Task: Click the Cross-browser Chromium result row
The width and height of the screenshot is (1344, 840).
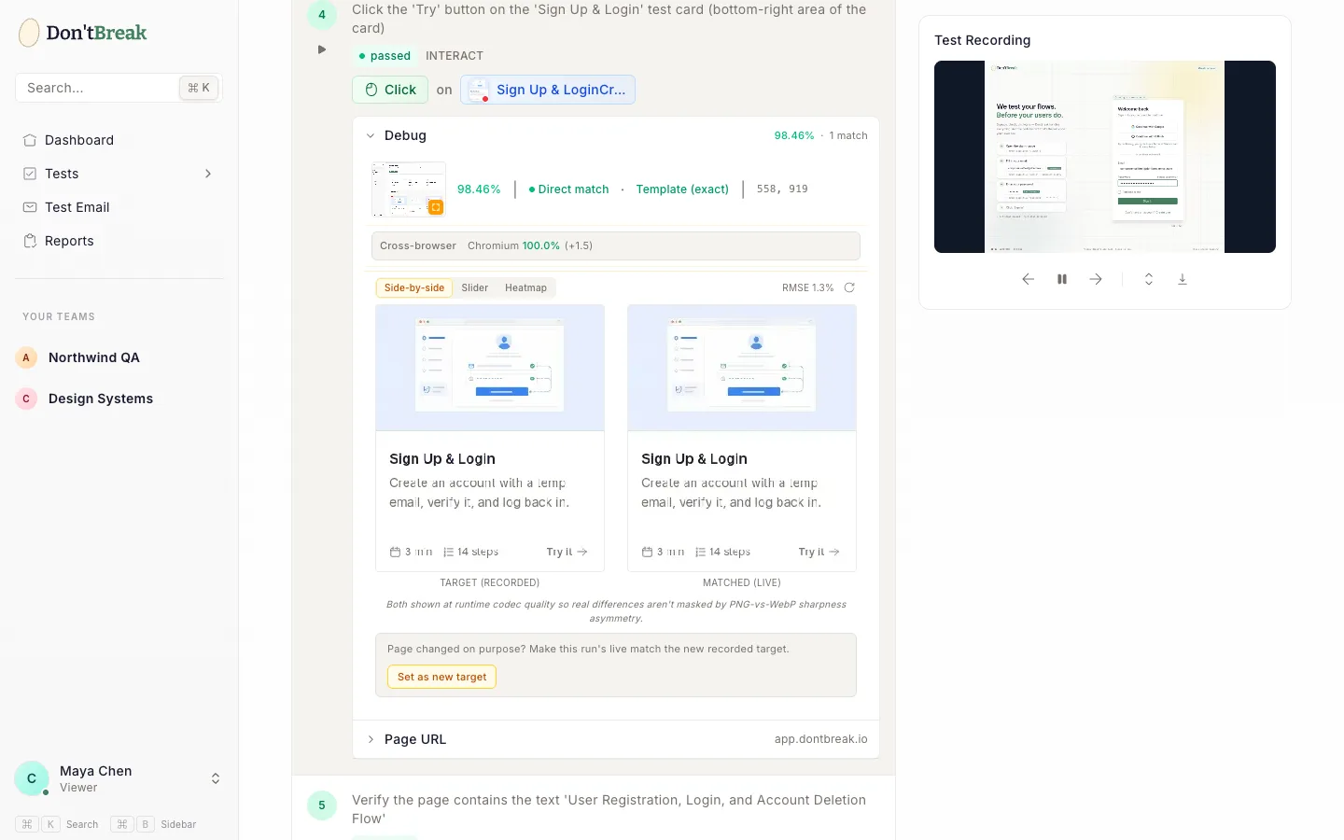Action: (x=616, y=246)
